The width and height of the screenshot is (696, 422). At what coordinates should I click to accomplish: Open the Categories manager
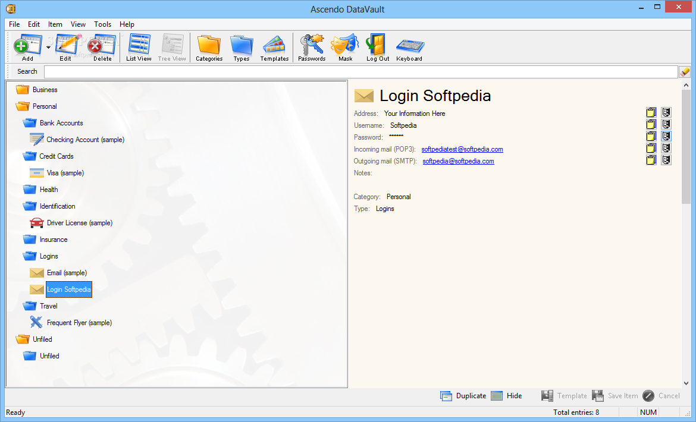[x=209, y=47]
